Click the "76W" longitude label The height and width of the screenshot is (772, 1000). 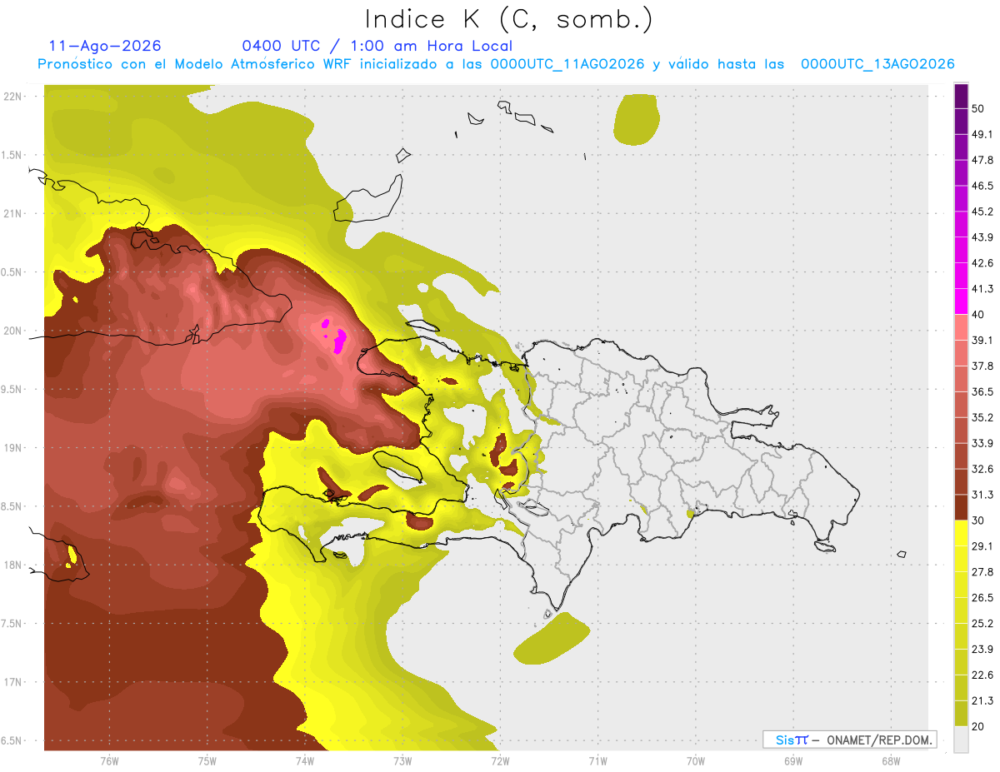tap(109, 761)
